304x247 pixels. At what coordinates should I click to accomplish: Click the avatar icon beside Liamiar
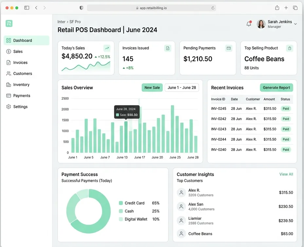181,221
